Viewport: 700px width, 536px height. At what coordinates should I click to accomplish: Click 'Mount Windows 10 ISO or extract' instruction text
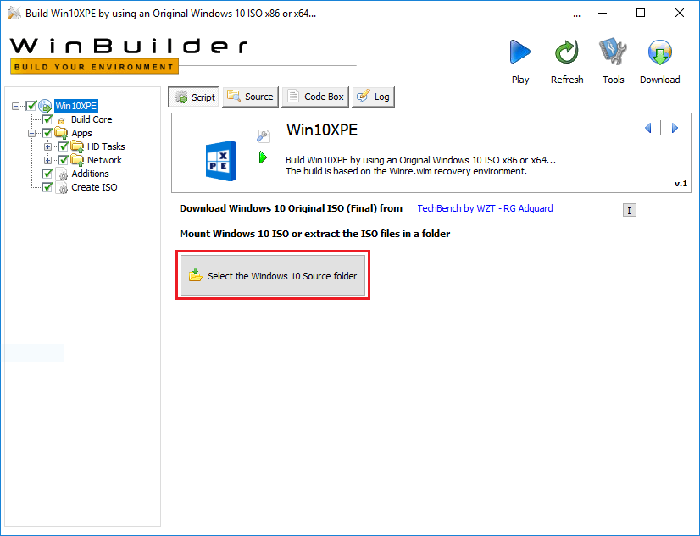click(314, 234)
